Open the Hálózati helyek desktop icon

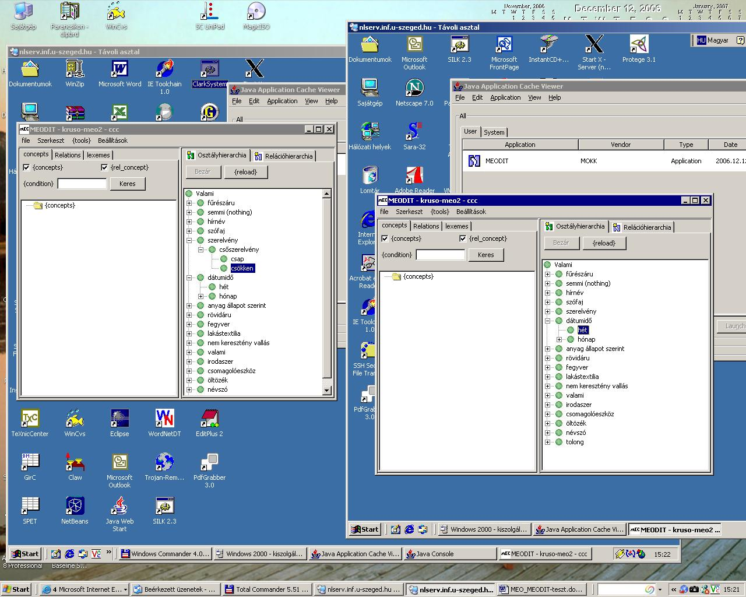click(370, 136)
